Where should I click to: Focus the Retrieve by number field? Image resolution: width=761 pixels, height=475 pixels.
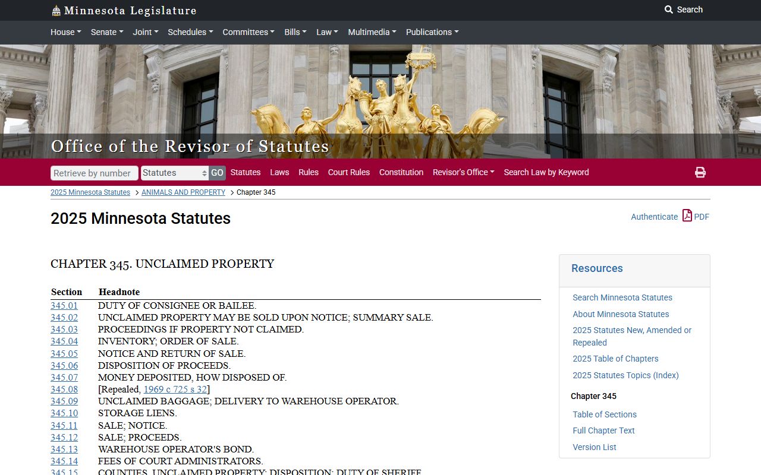point(95,173)
